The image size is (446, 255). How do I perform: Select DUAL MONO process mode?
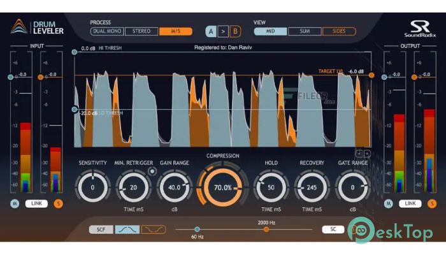(107, 31)
